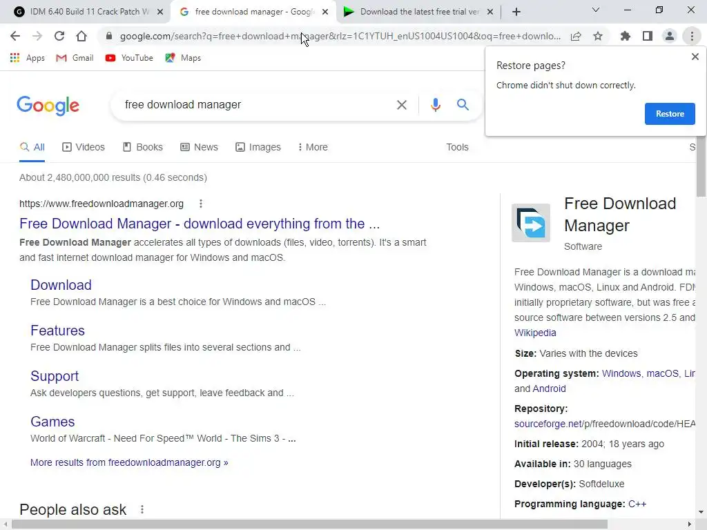Viewport: 707px width, 530px height.
Task: Click the horizontal scrollbar thumb
Action: (x=309, y=524)
